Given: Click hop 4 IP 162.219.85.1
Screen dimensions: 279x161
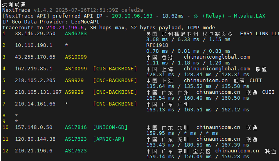Looking at the screenshot, I should [x=34, y=69].
